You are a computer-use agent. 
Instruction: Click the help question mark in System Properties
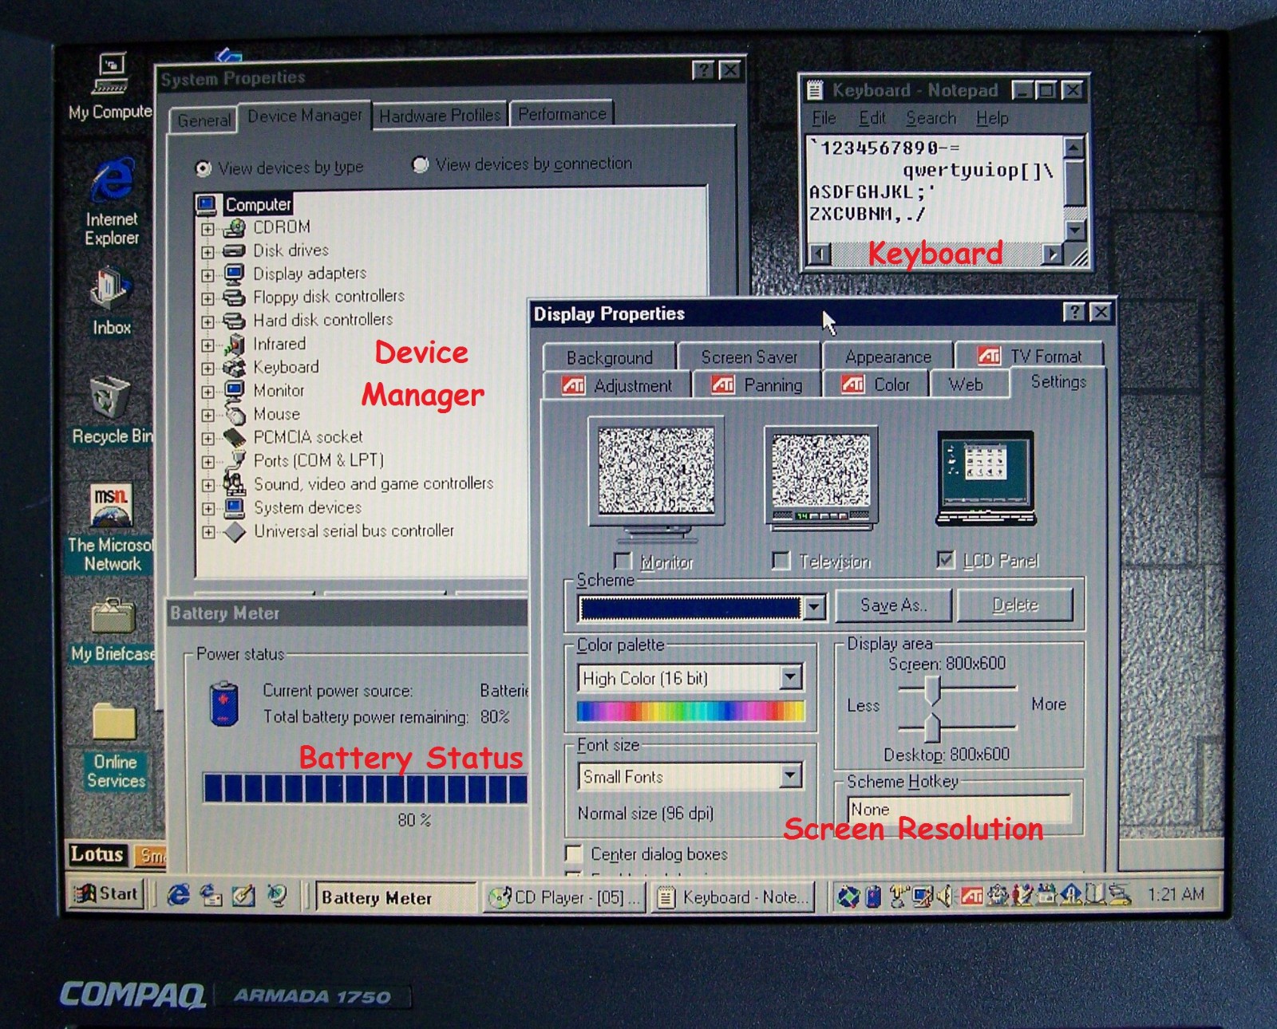[702, 70]
